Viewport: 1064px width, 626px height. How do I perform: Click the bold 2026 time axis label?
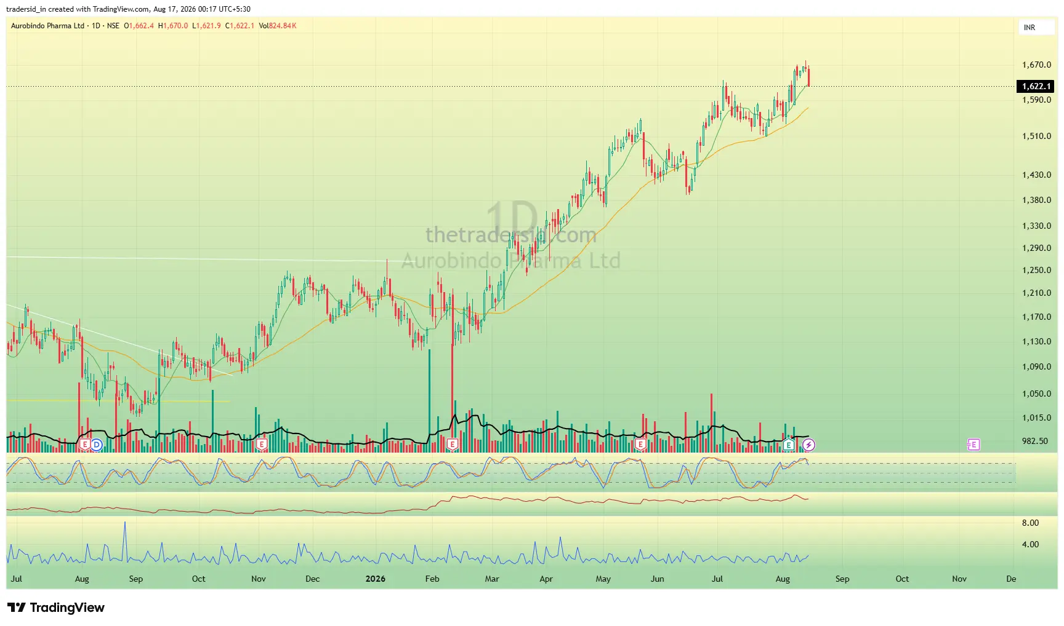(375, 579)
